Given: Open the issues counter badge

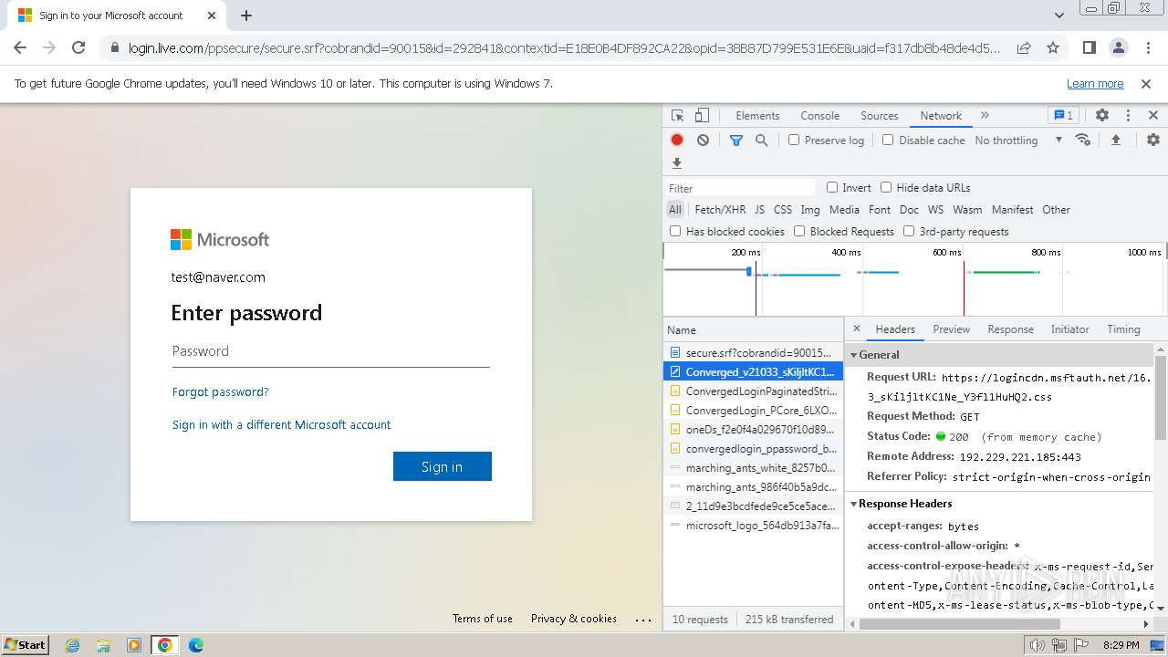Looking at the screenshot, I should (1063, 116).
